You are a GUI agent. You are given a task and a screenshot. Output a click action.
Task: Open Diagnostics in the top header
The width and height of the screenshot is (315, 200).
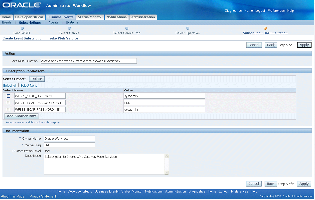(x=233, y=11)
